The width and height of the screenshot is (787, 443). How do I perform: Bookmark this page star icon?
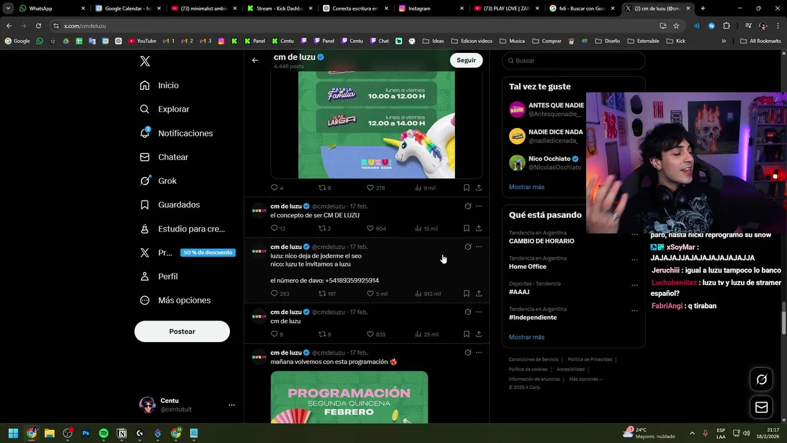[x=676, y=26]
